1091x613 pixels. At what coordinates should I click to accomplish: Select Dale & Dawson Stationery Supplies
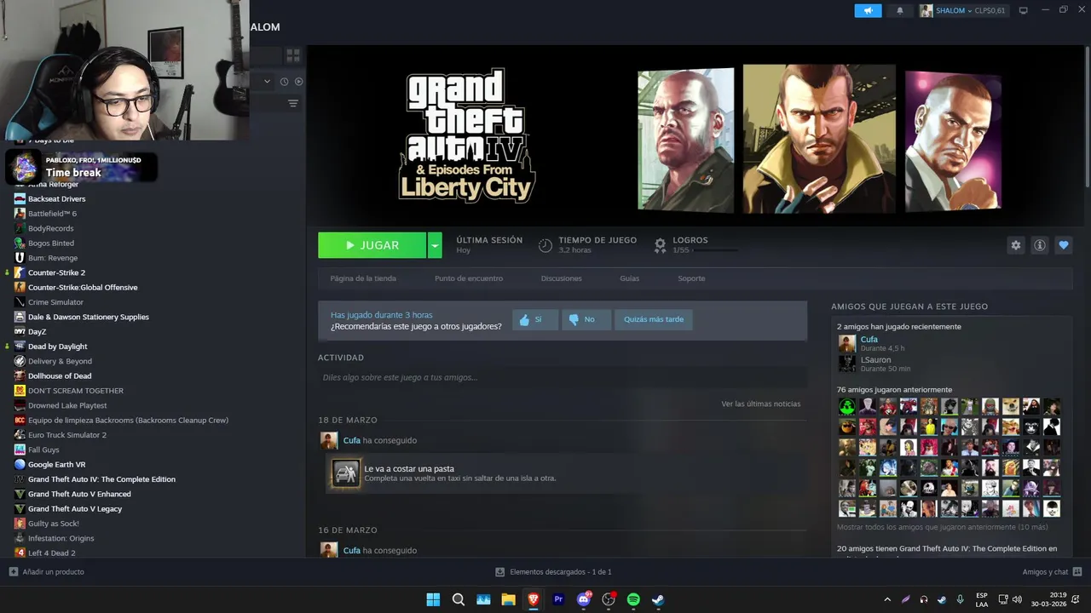(x=89, y=317)
